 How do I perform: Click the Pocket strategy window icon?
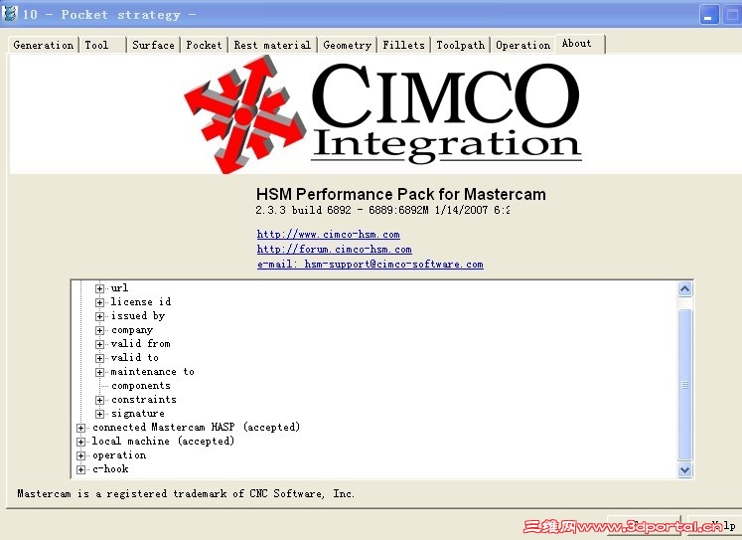pos(10,14)
